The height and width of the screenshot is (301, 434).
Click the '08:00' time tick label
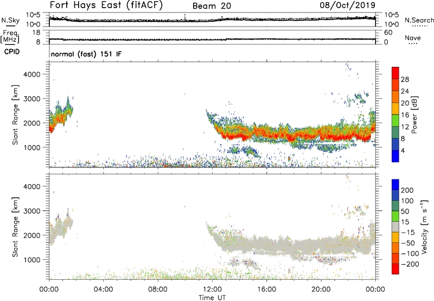pyautogui.click(x=157, y=290)
